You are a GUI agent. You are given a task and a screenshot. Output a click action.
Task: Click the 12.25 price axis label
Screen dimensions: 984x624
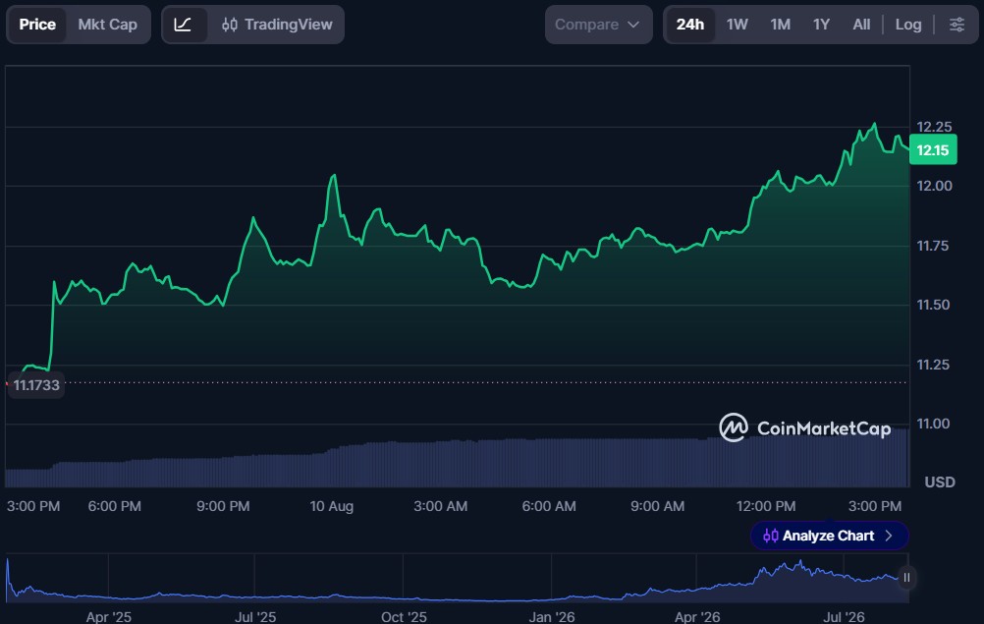coord(934,127)
